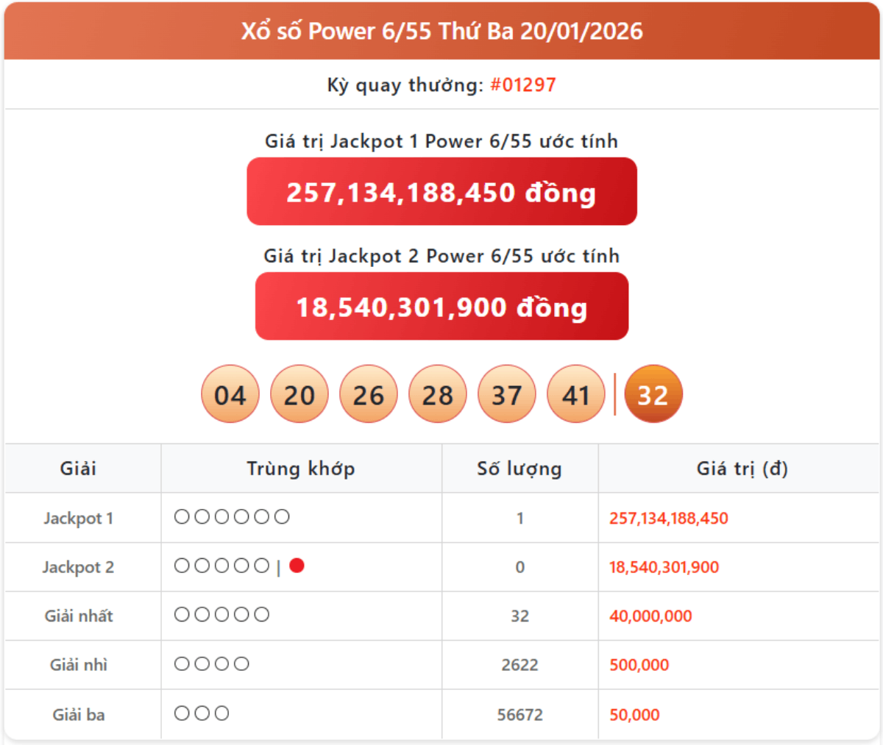Click the ball showing 28

click(x=438, y=395)
